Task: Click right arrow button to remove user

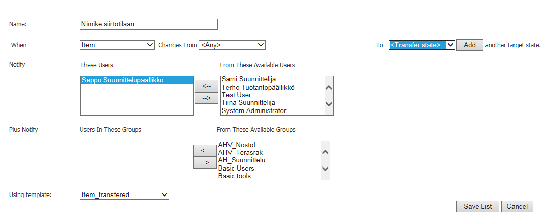Action: (x=206, y=98)
